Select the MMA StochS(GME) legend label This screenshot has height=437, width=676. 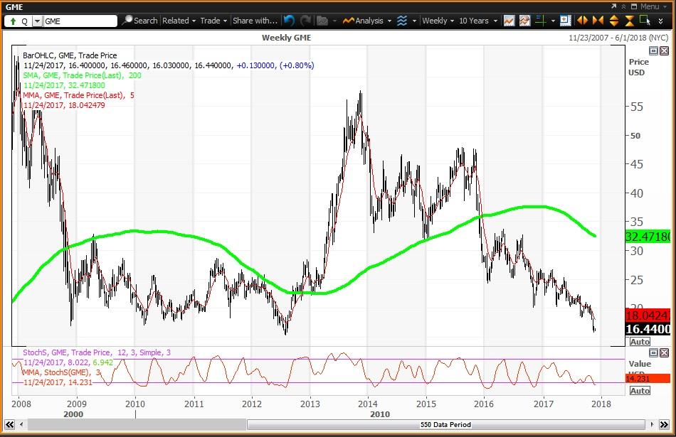pos(61,372)
